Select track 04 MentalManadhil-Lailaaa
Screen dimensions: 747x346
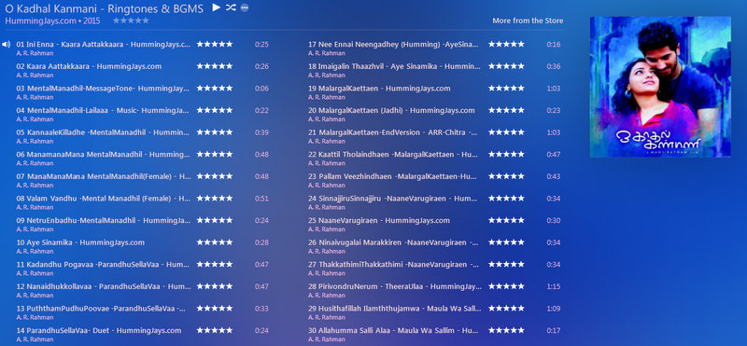pyautogui.click(x=103, y=110)
